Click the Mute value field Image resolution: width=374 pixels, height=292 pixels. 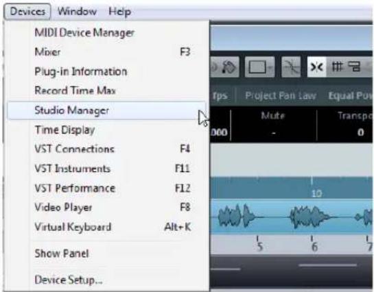pos(273,133)
